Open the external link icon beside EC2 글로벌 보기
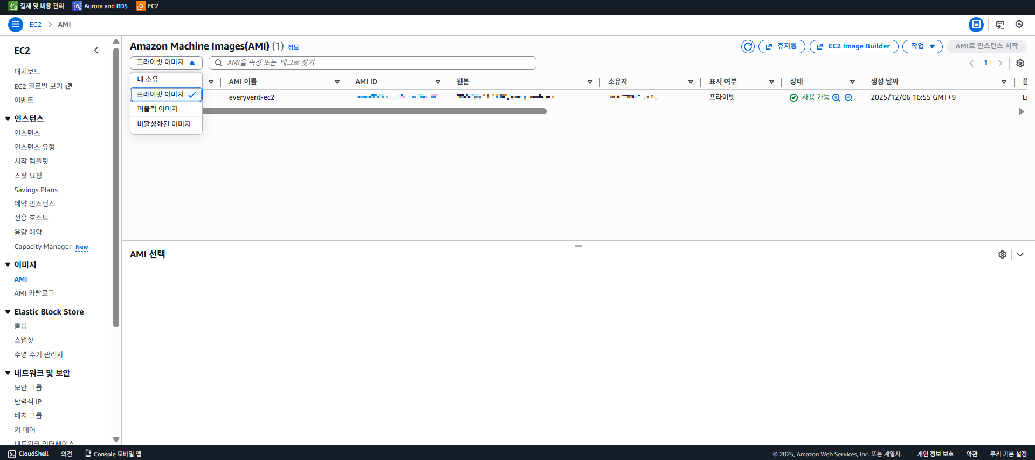 pos(69,86)
